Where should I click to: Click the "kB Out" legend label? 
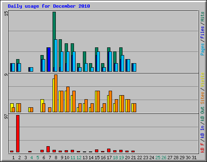[202, 114]
